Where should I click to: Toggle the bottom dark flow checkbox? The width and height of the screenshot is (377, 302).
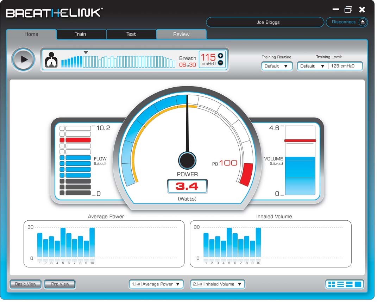(x=62, y=193)
